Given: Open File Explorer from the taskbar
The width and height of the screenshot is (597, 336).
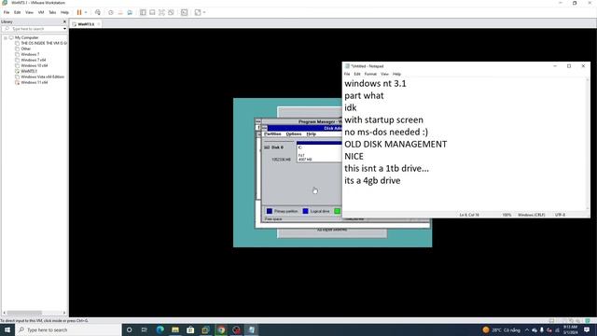Looking at the screenshot, I should coord(175,329).
